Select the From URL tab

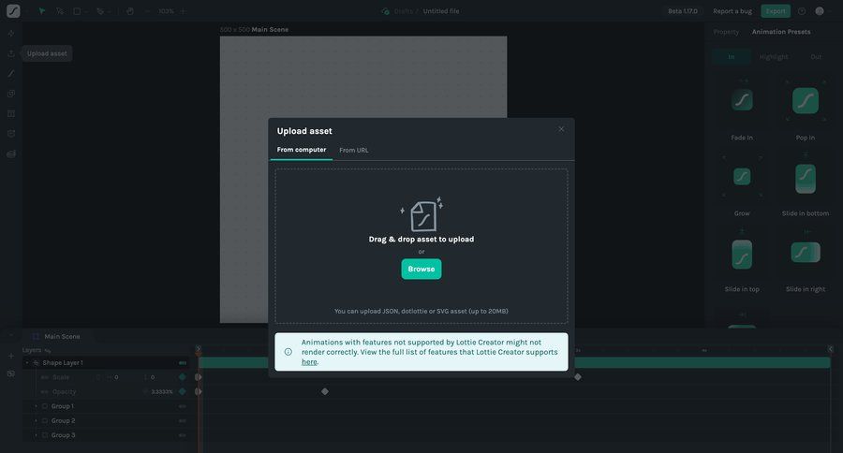(354, 151)
